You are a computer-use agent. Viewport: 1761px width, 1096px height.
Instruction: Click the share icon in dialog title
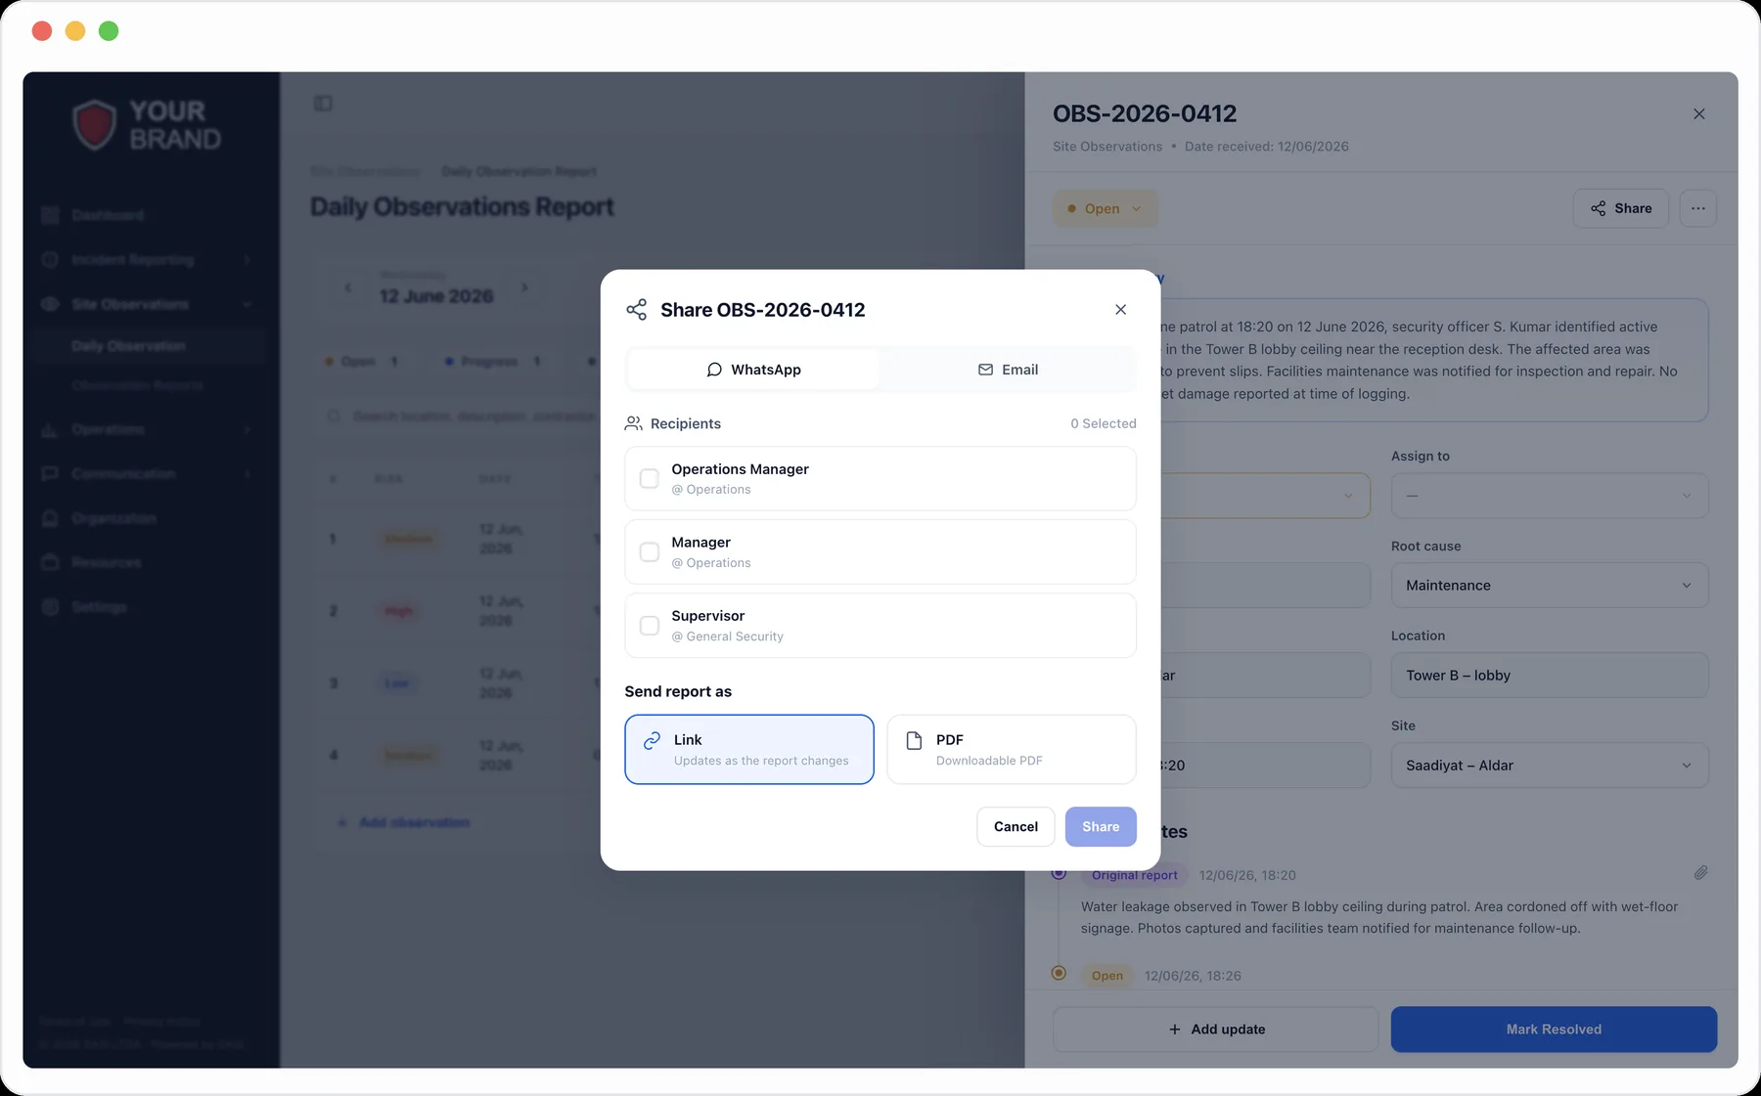click(637, 310)
